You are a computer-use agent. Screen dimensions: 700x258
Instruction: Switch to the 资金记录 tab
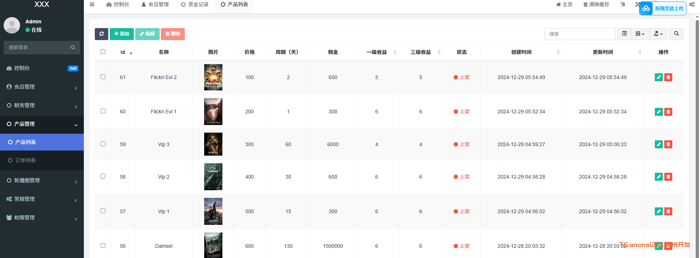click(195, 4)
